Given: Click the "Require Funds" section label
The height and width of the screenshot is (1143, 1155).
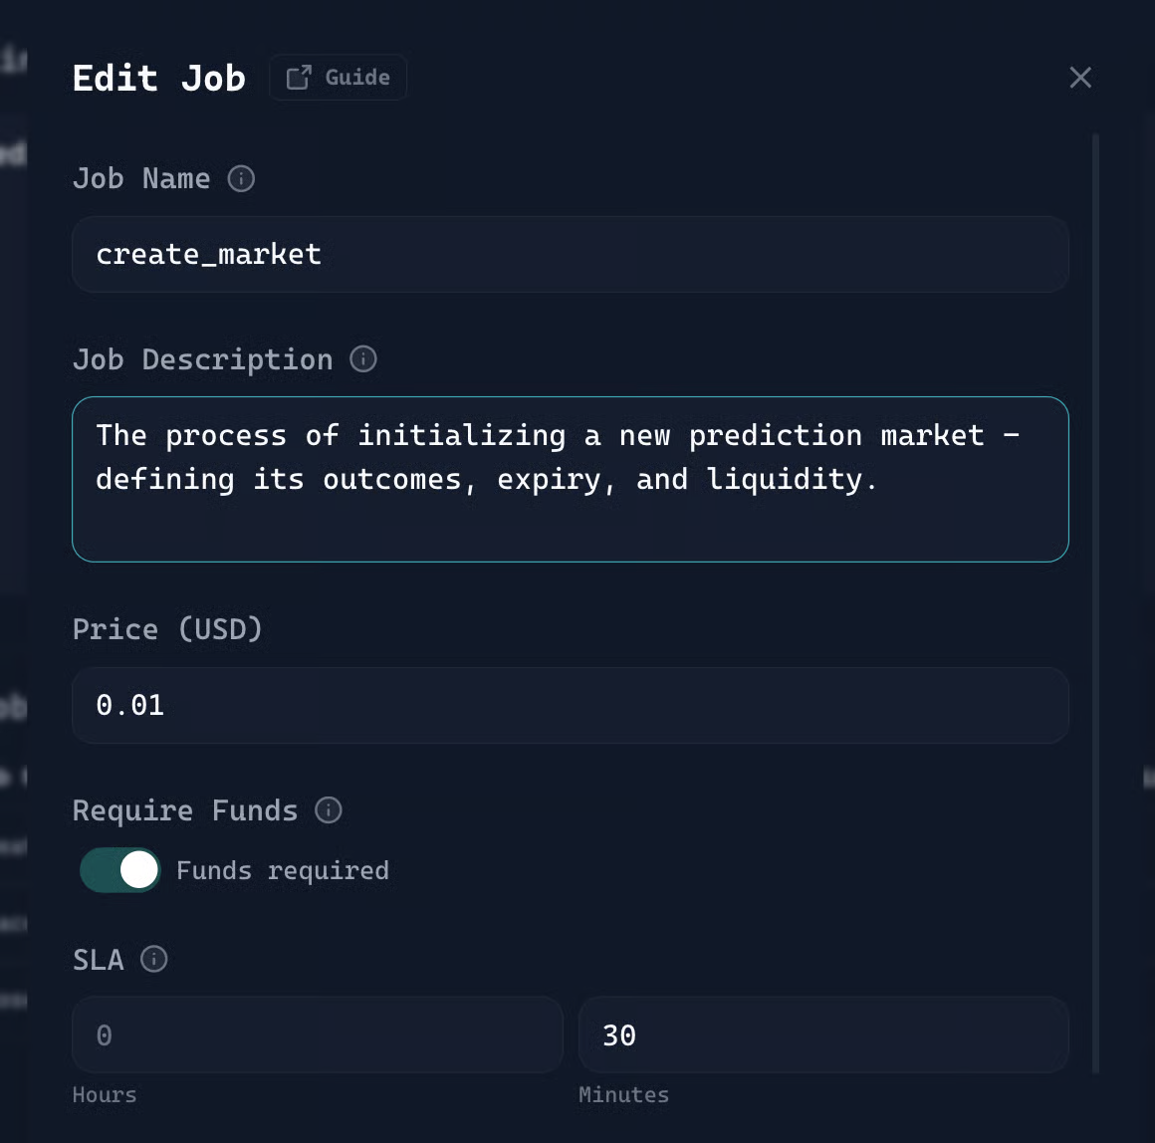Looking at the screenshot, I should pos(185,810).
